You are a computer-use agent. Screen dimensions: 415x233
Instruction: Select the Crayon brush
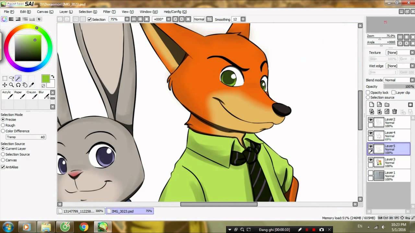(x=31, y=94)
